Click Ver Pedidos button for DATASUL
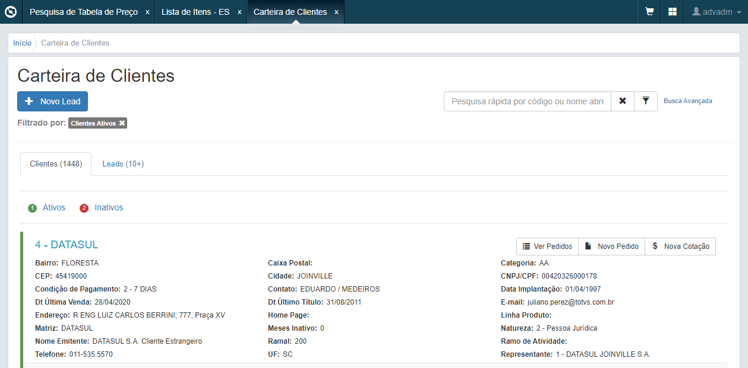 pos(548,247)
